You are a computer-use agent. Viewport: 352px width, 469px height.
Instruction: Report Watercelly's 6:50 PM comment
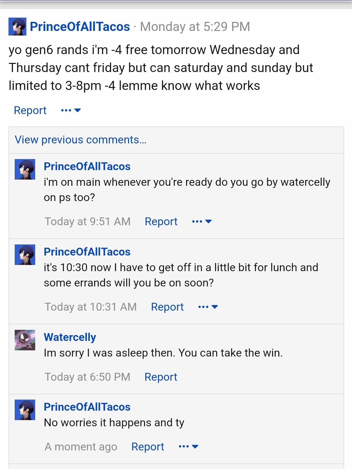(161, 377)
